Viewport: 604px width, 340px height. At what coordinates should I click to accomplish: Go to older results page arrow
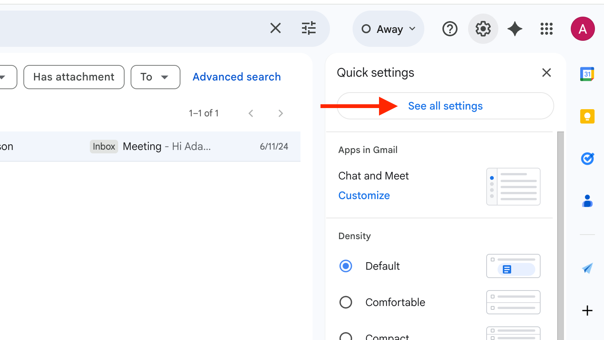pos(280,113)
